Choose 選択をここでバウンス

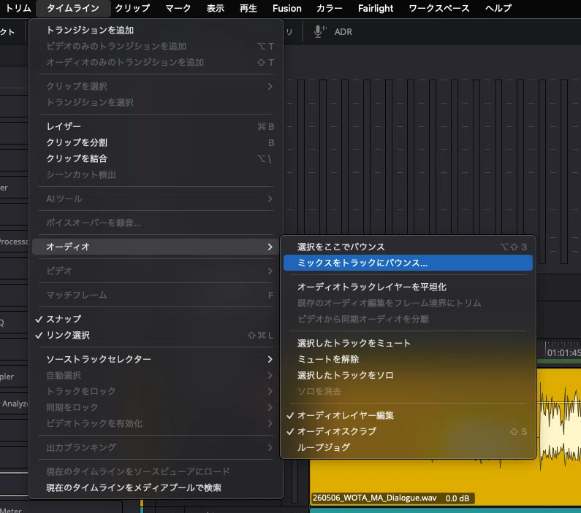(x=408, y=247)
